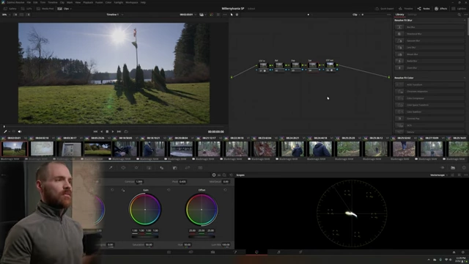The image size is (469, 264).
Task: Open Project Manager home icon
Action: [454, 252]
